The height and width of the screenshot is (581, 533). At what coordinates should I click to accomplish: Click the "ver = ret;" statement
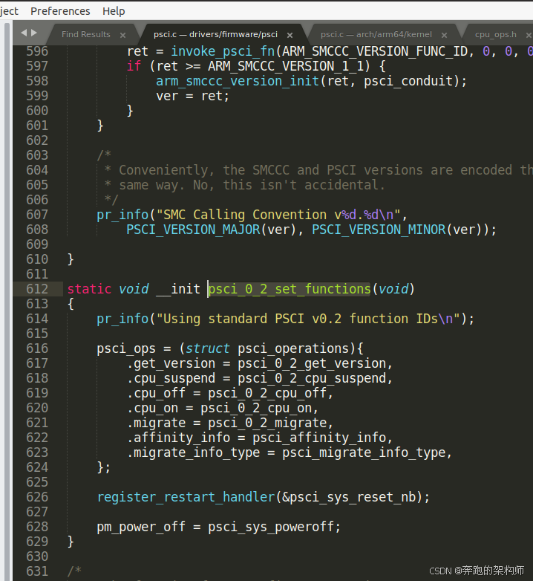point(192,97)
